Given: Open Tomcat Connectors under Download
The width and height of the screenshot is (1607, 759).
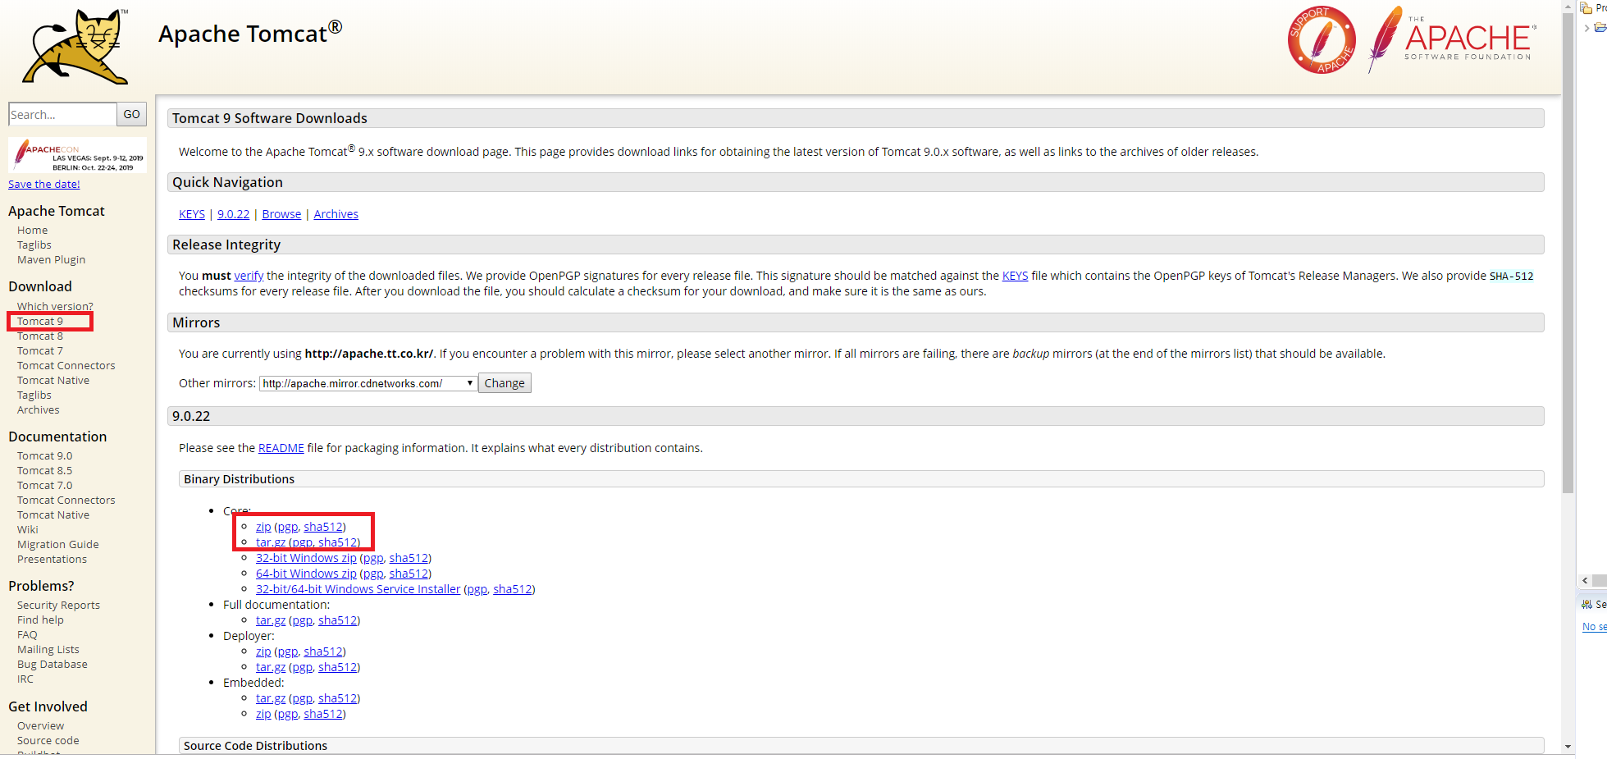Looking at the screenshot, I should point(66,366).
